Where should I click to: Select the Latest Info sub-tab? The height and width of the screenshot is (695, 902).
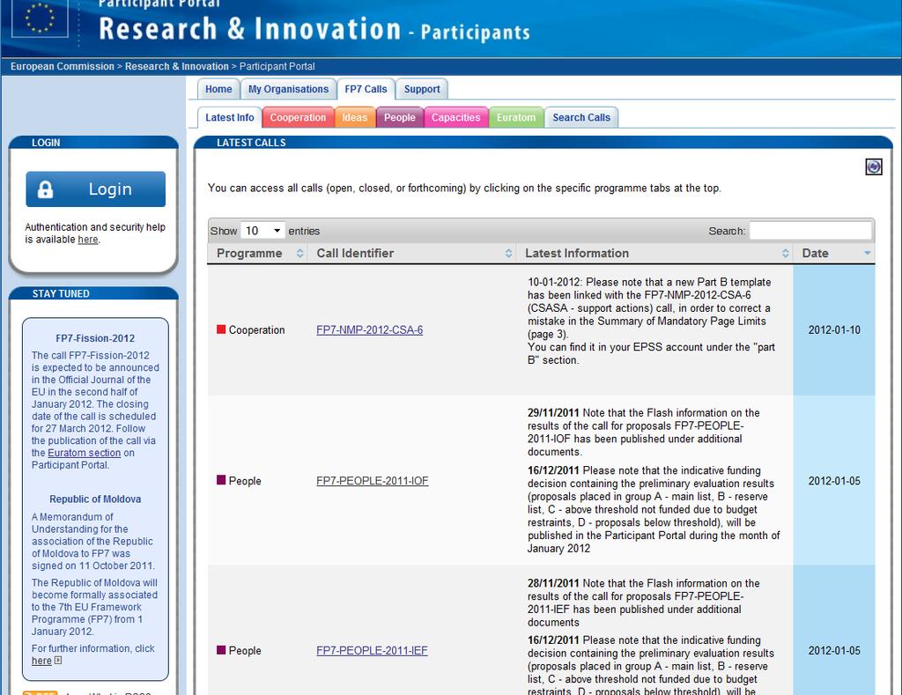[x=230, y=117]
